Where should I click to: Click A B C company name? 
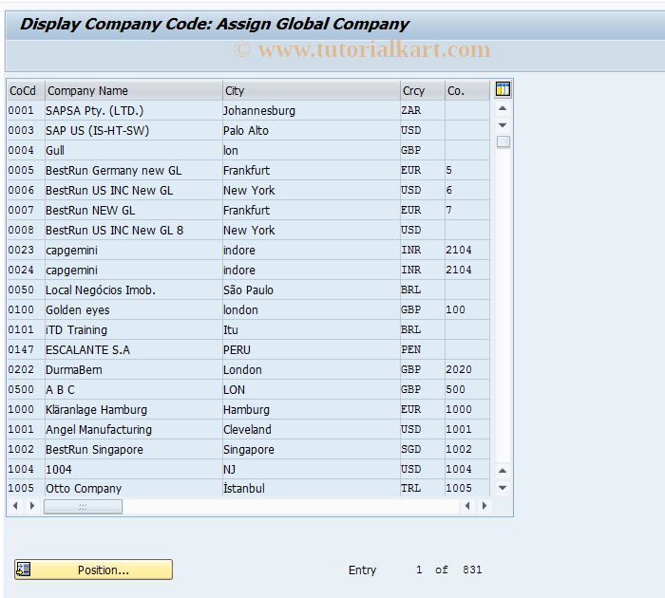134,389
